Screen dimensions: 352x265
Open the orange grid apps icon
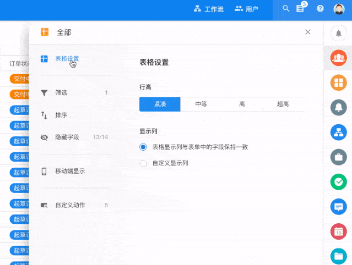click(x=339, y=82)
